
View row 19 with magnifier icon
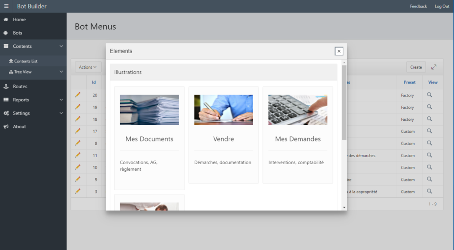pos(429,107)
